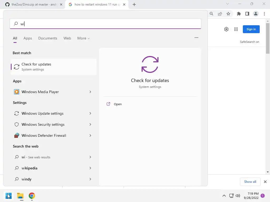Show hidden system tray icons

coord(224,196)
